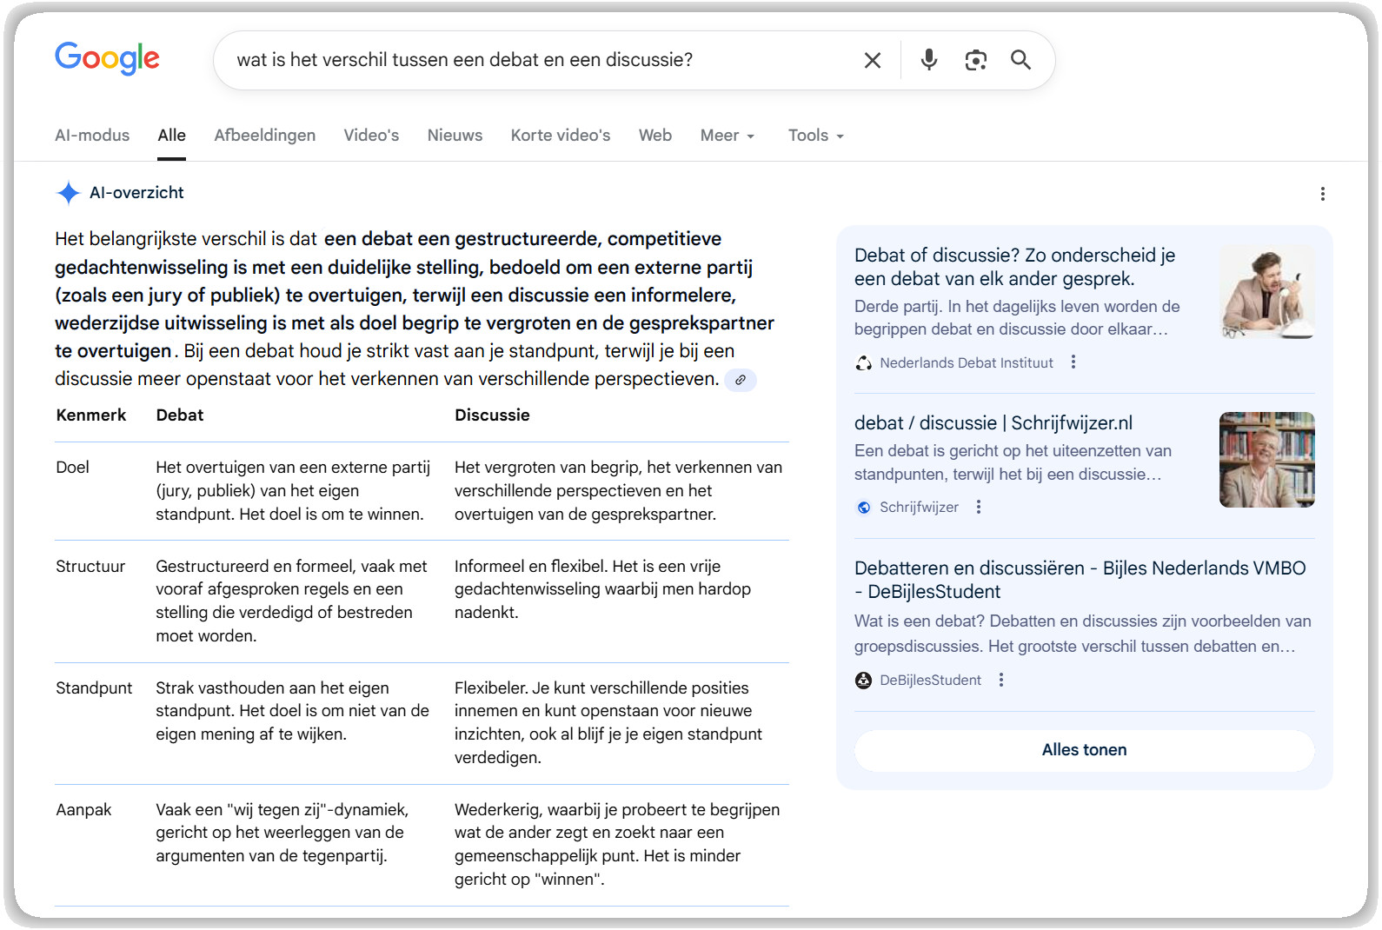Expand the Meer dropdown

click(727, 136)
